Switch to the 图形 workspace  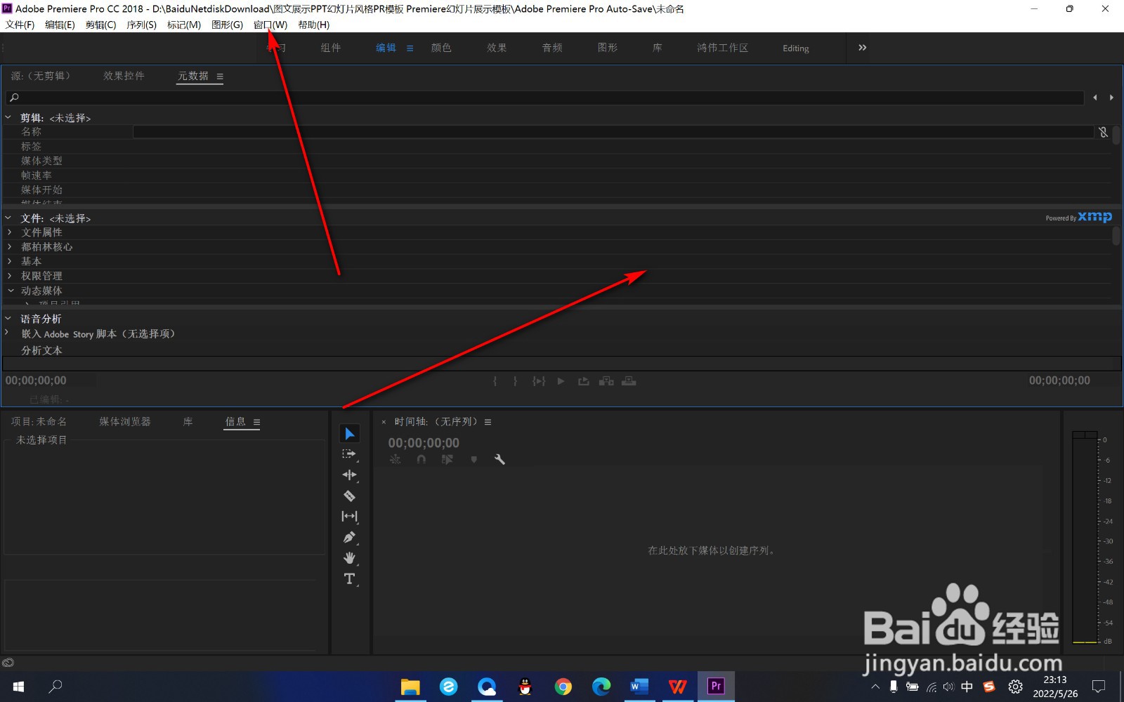click(x=608, y=48)
